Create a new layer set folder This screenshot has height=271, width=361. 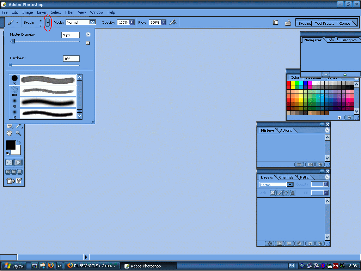point(289,243)
